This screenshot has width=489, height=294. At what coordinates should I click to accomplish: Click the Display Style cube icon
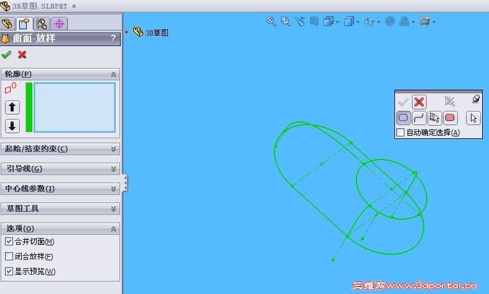(349, 21)
